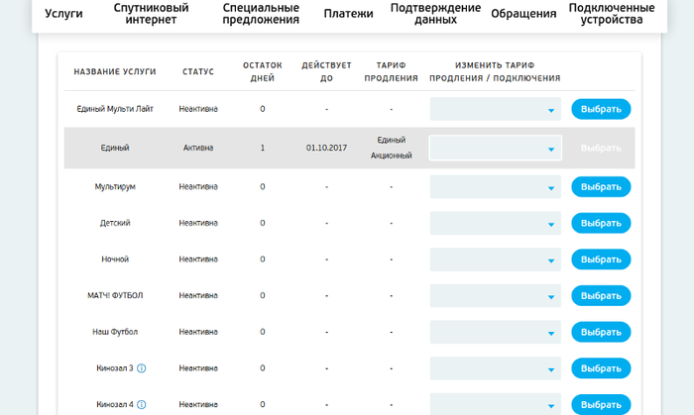This screenshot has width=694, height=415.
Task: Open Подтверждение данных tab
Action: pos(429,14)
